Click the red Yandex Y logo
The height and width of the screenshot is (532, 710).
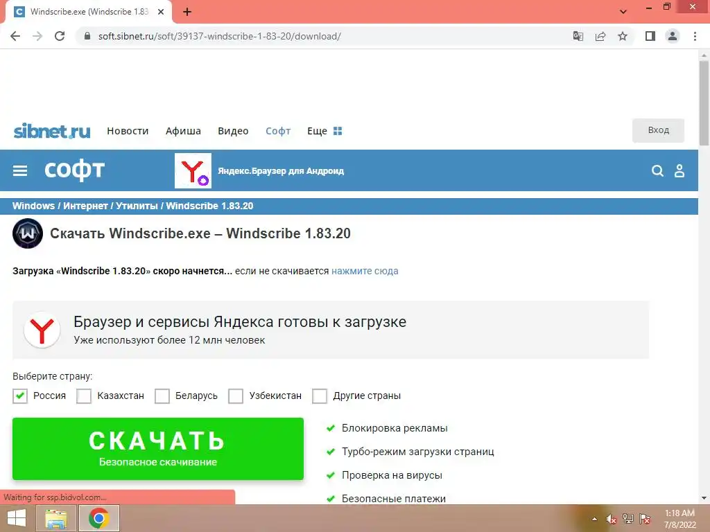coord(42,330)
